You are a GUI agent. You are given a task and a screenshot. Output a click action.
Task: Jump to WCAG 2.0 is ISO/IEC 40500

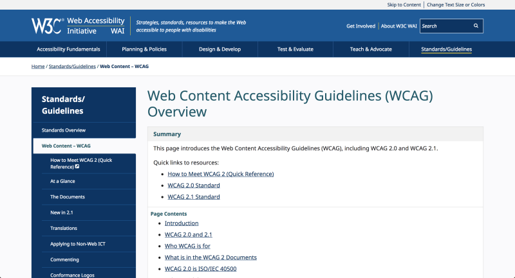pos(200,269)
